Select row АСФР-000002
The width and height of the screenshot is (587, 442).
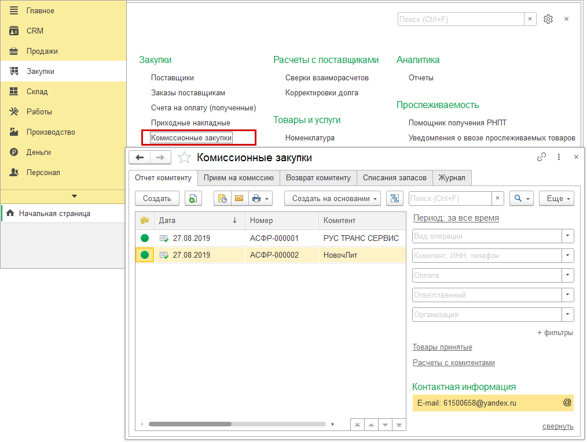pos(270,255)
